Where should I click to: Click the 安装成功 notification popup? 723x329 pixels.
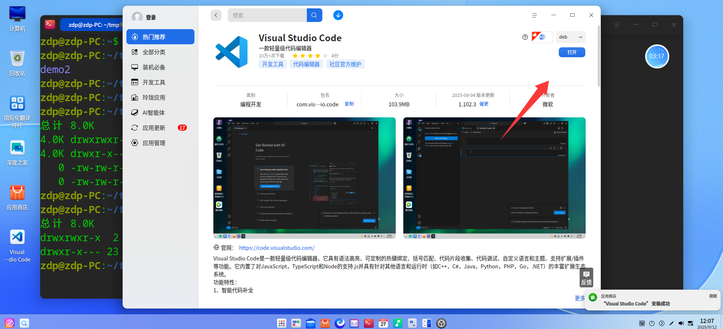(x=652, y=300)
